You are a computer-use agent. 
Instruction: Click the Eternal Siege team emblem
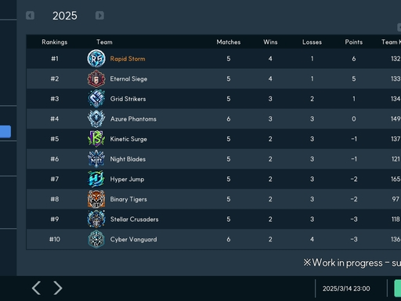coord(96,78)
